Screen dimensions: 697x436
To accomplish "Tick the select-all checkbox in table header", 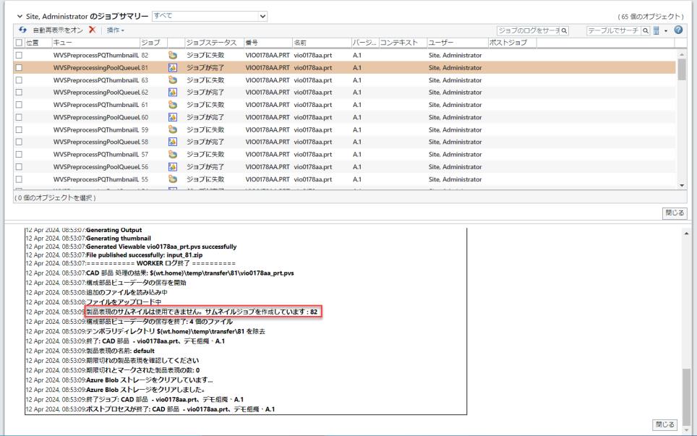I will [x=19, y=43].
